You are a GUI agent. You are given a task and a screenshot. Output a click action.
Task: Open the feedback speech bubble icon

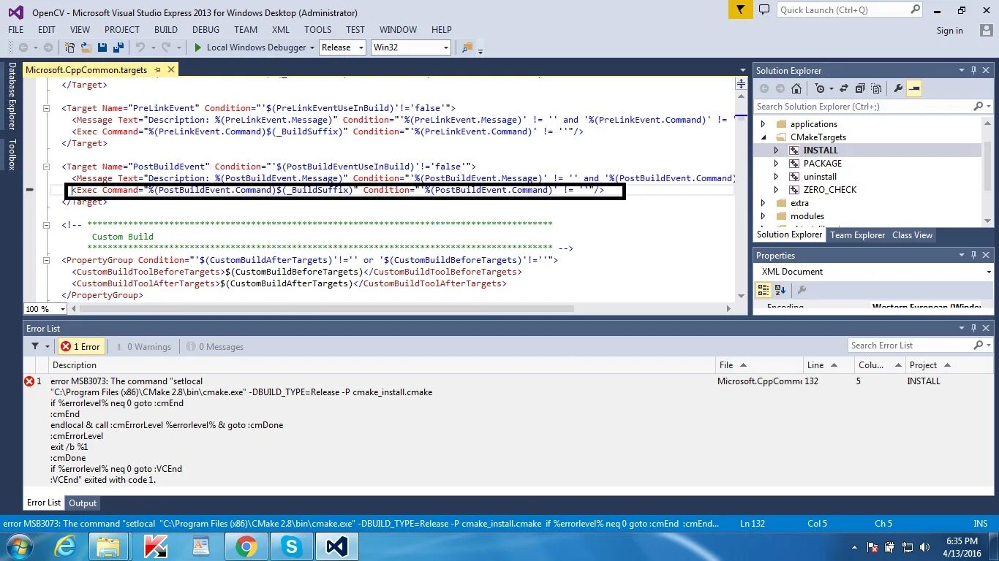point(764,10)
